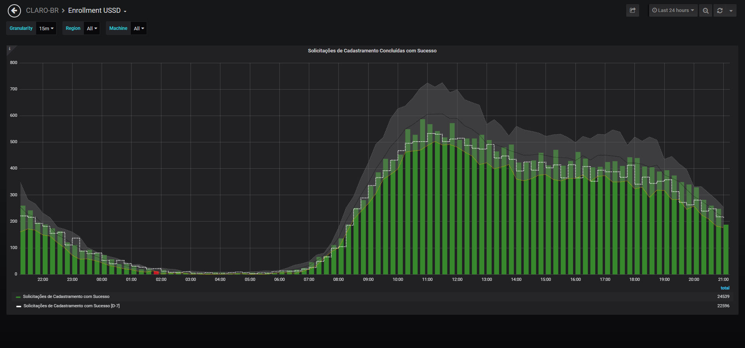Click the total value 24539
Screen dimensions: 745x348
pyautogui.click(x=723, y=297)
